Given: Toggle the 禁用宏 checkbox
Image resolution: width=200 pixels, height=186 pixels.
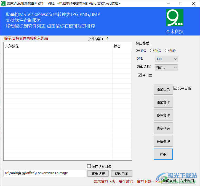Looking at the screenshot, I should click(x=145, y=75).
